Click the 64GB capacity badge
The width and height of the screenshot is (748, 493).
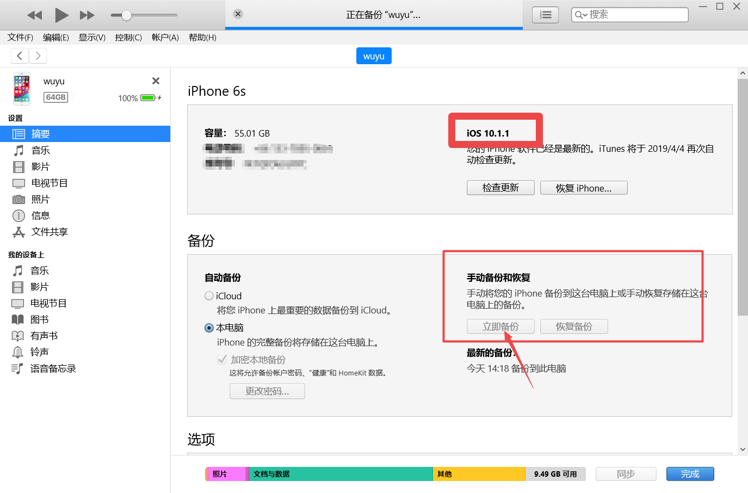tap(56, 97)
